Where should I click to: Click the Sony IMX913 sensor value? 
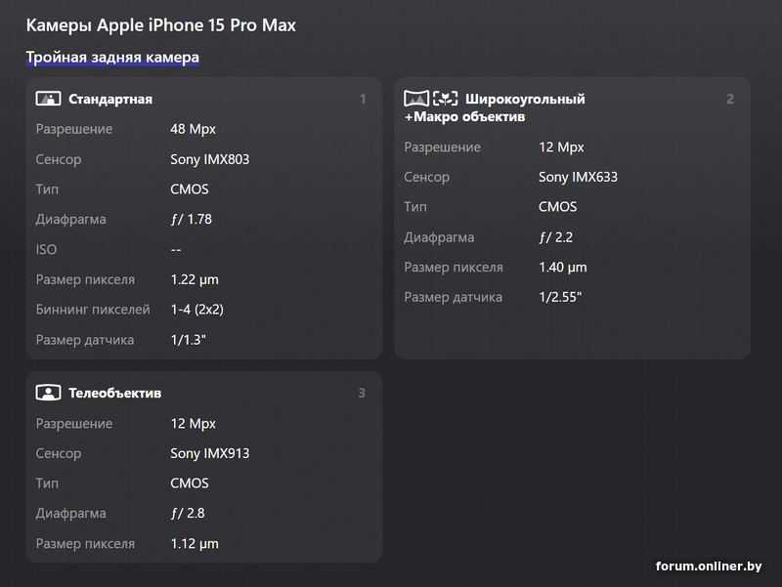click(x=210, y=453)
